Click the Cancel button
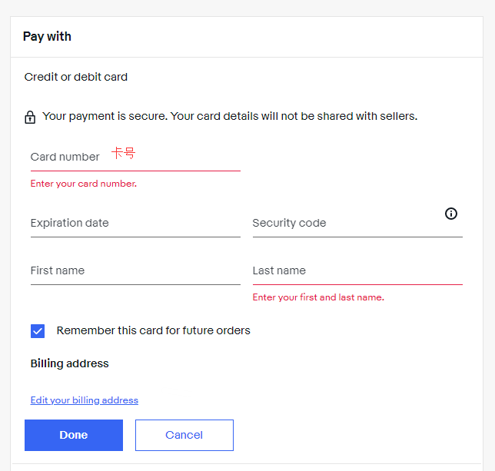This screenshot has height=471, width=495. click(184, 435)
